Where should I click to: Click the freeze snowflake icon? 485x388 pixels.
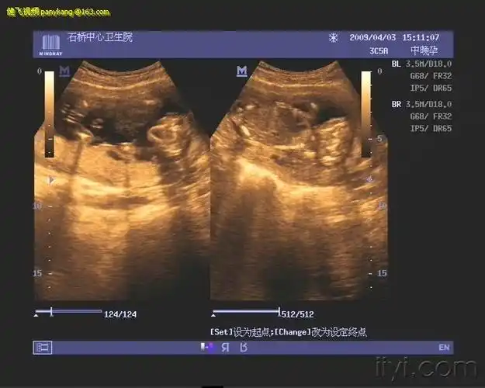click(x=334, y=37)
